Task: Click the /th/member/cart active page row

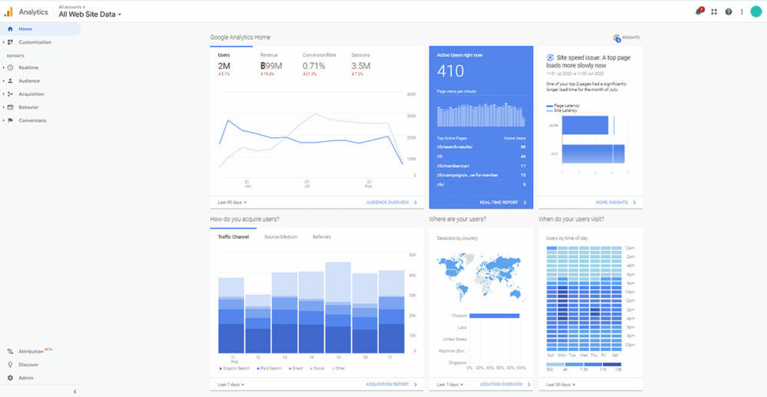Action: coord(481,166)
